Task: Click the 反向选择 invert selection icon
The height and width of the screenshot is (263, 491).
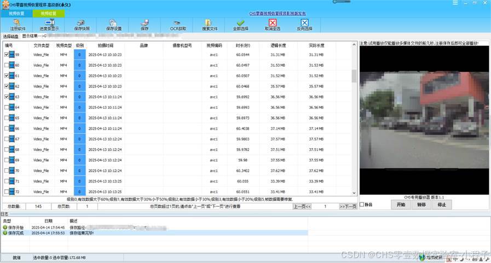Action: coord(304,22)
